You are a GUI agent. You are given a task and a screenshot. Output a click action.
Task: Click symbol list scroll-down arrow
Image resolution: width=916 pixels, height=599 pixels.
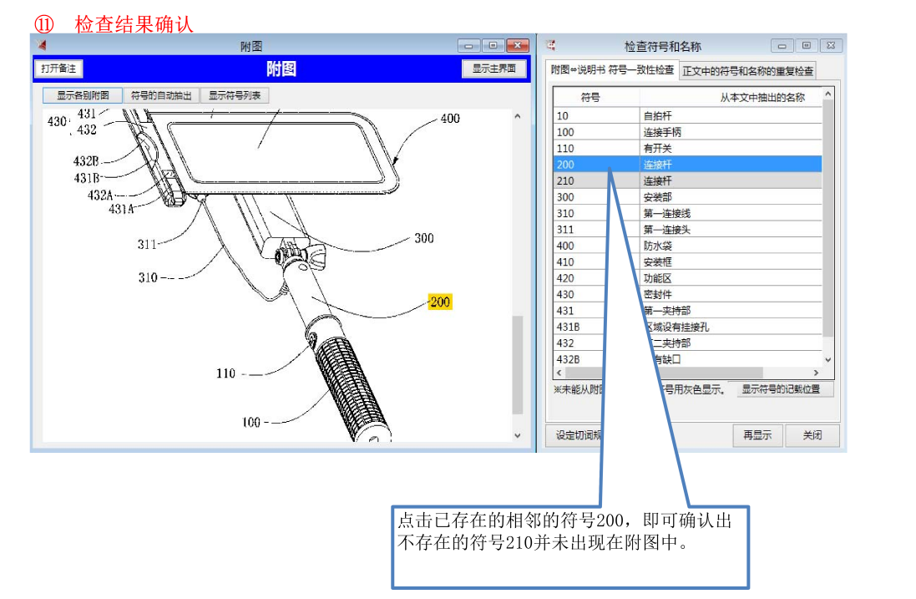click(x=827, y=360)
